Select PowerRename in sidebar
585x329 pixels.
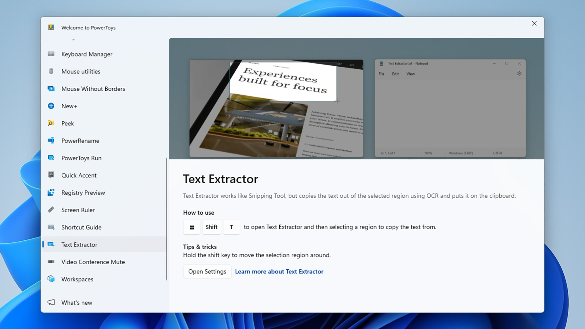pyautogui.click(x=80, y=141)
